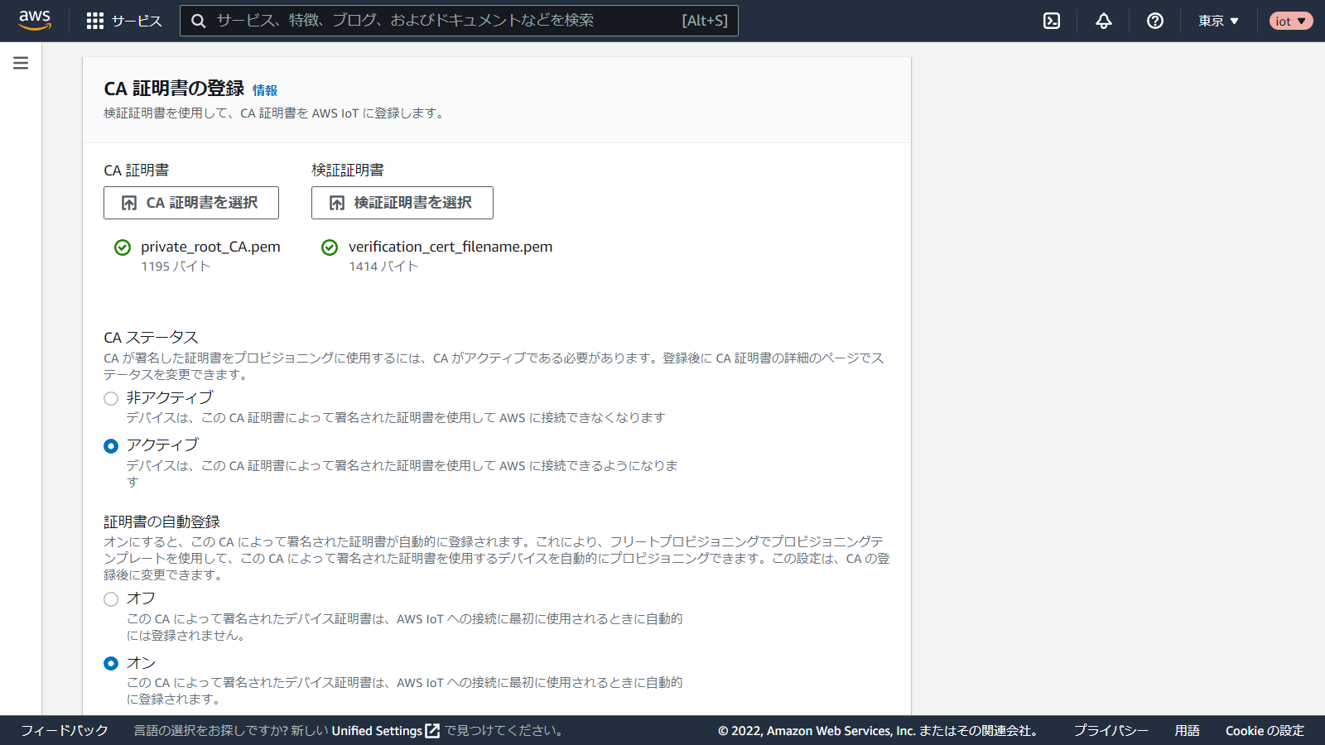Image resolution: width=1325 pixels, height=745 pixels.
Task: Open フィードバック in the footer
Action: click(x=65, y=731)
